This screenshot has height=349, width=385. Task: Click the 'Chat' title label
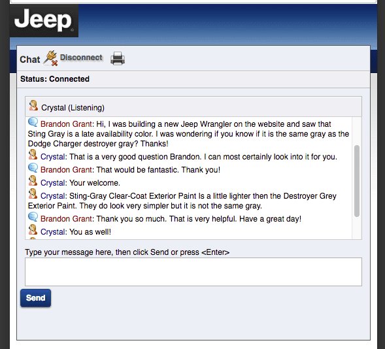pyautogui.click(x=29, y=59)
